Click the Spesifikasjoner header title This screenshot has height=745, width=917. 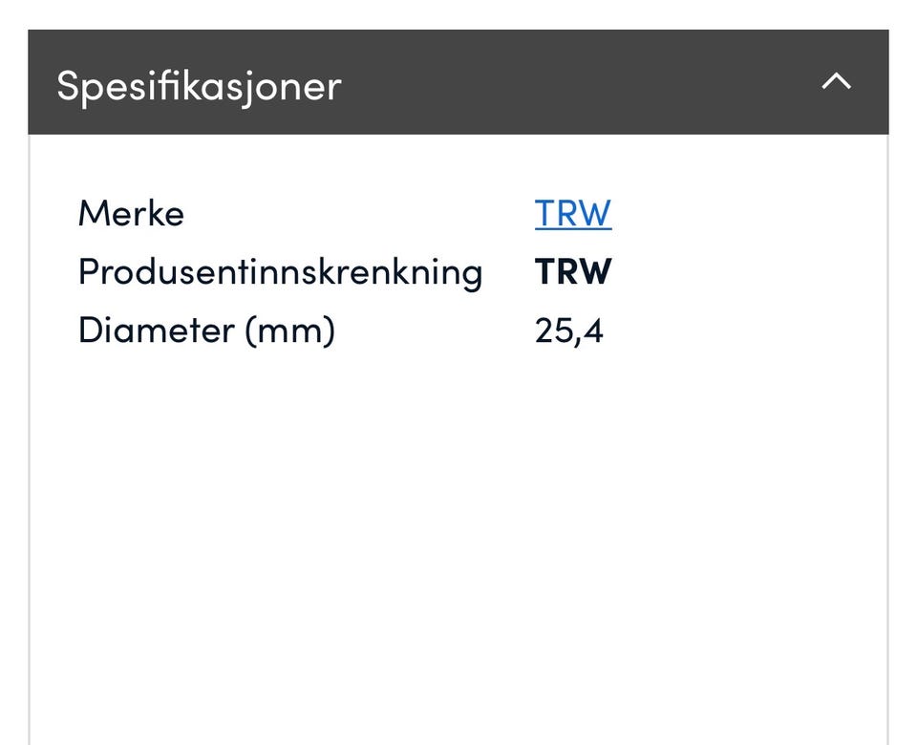[x=199, y=86]
